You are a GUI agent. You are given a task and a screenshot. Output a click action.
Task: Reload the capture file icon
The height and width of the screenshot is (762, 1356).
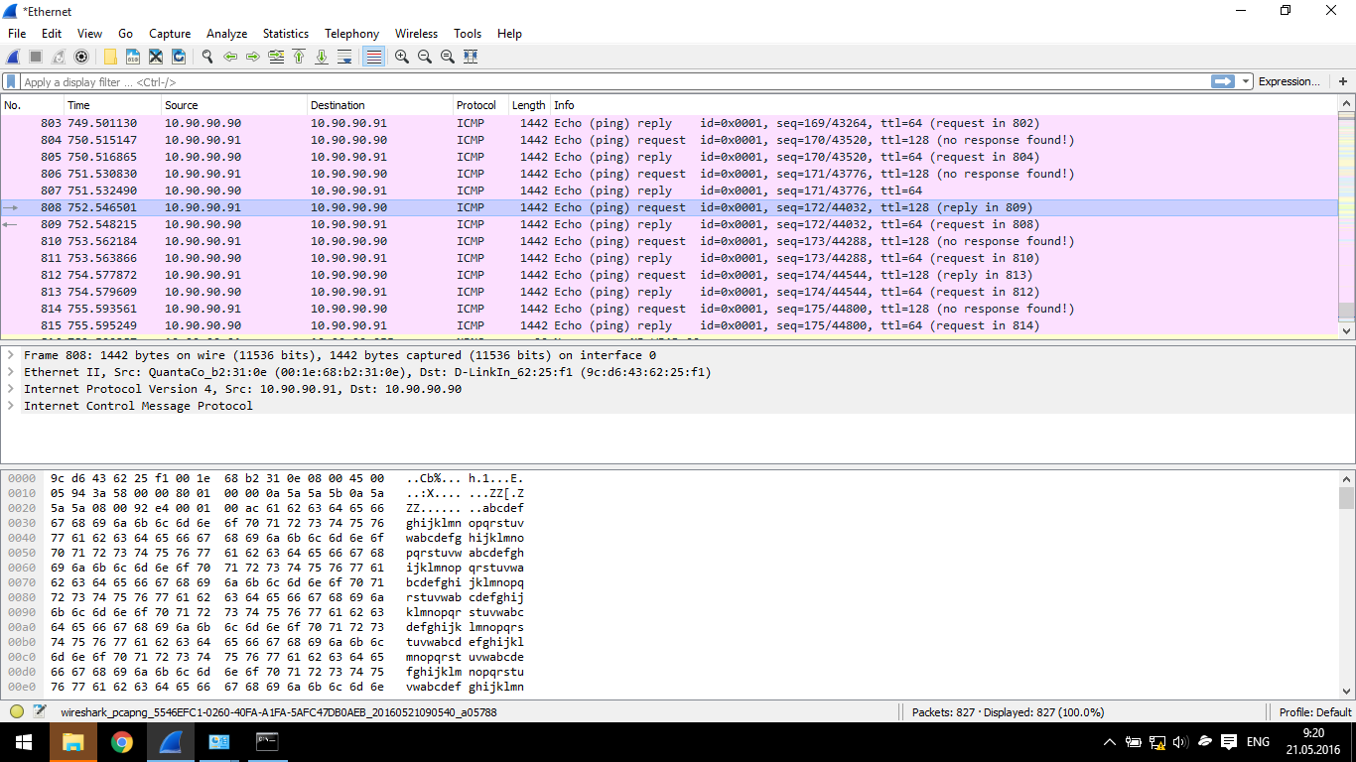pos(179,57)
